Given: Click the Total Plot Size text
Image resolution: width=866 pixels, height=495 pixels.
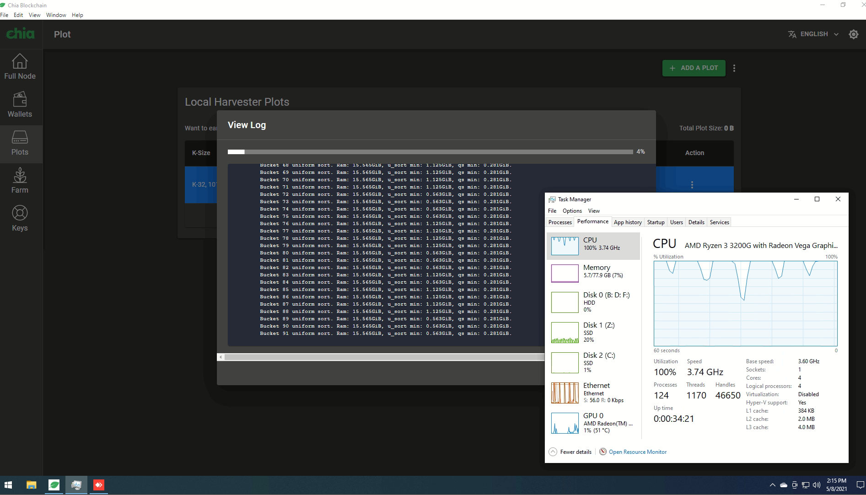Looking at the screenshot, I should 706,128.
